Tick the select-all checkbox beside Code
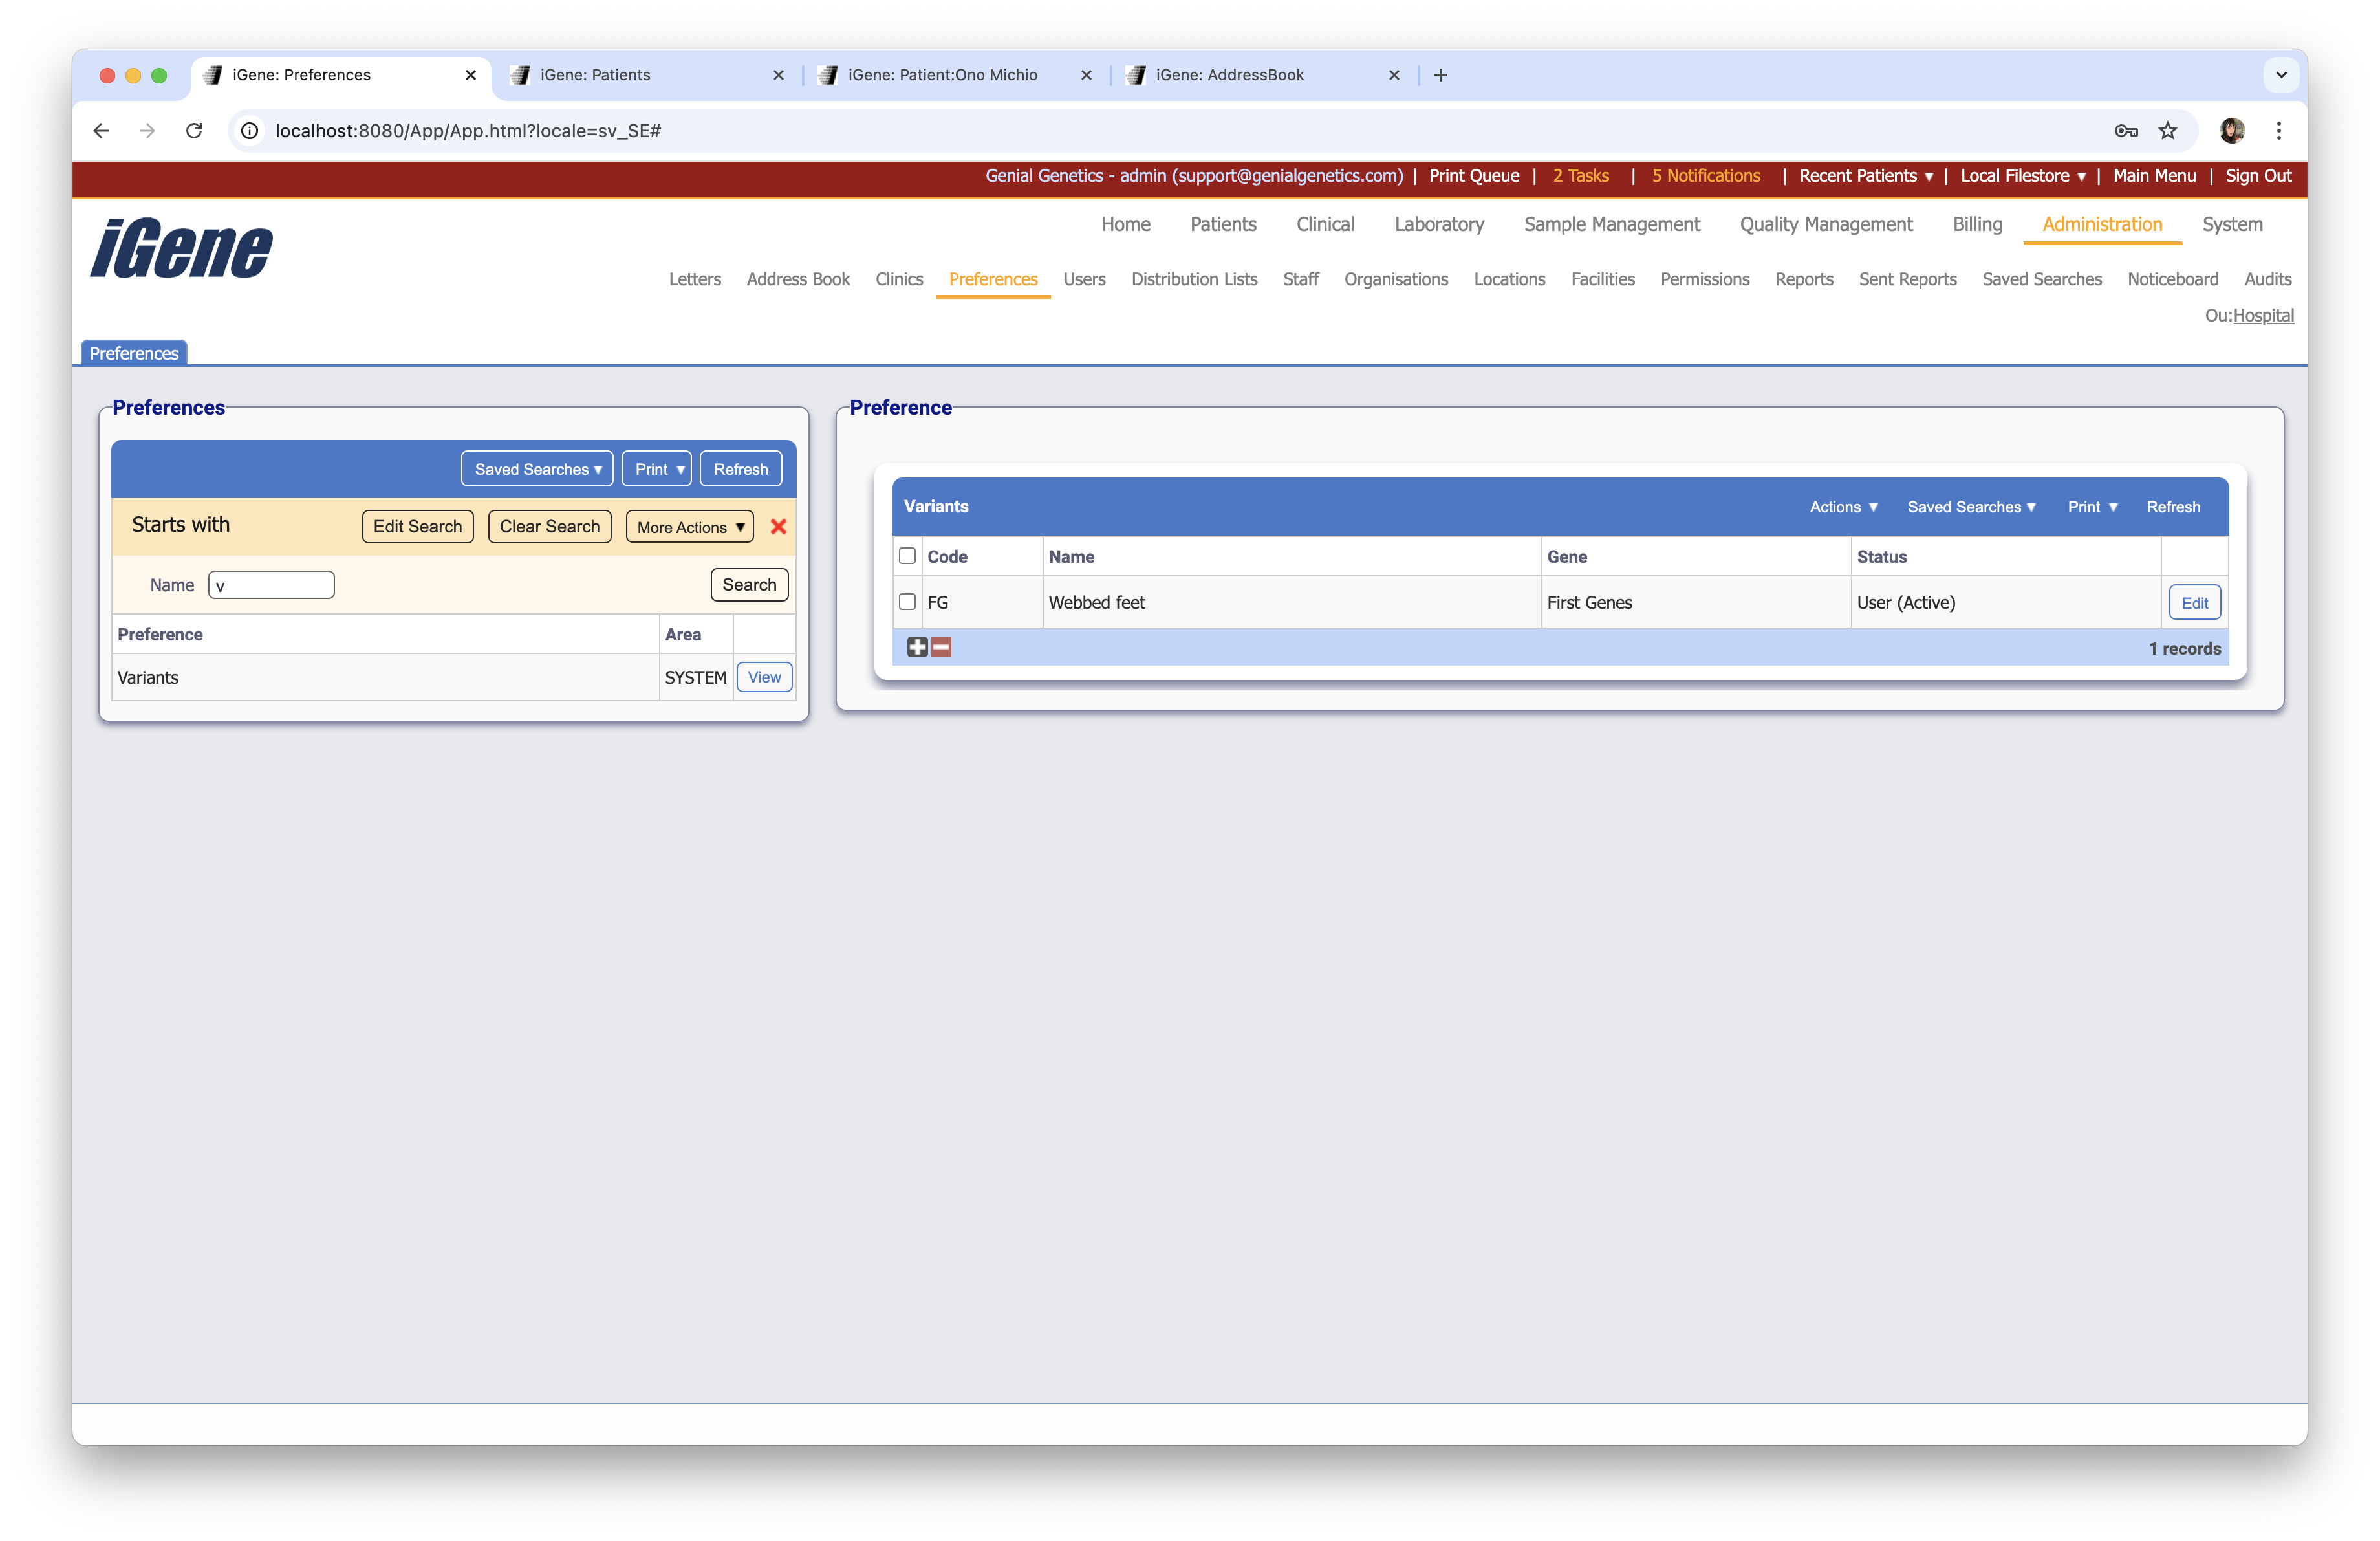Viewport: 2380px width, 1541px height. coord(907,556)
